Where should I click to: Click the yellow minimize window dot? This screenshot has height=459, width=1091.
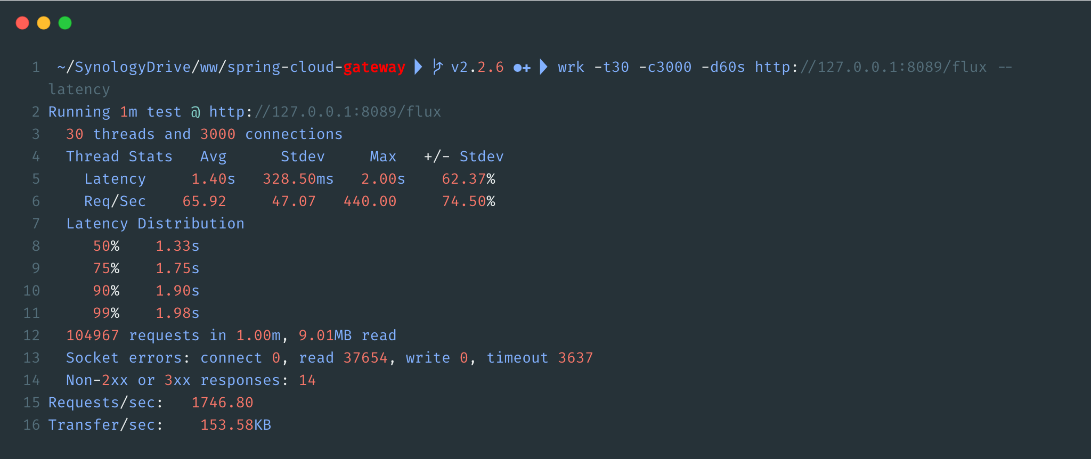pyautogui.click(x=44, y=23)
